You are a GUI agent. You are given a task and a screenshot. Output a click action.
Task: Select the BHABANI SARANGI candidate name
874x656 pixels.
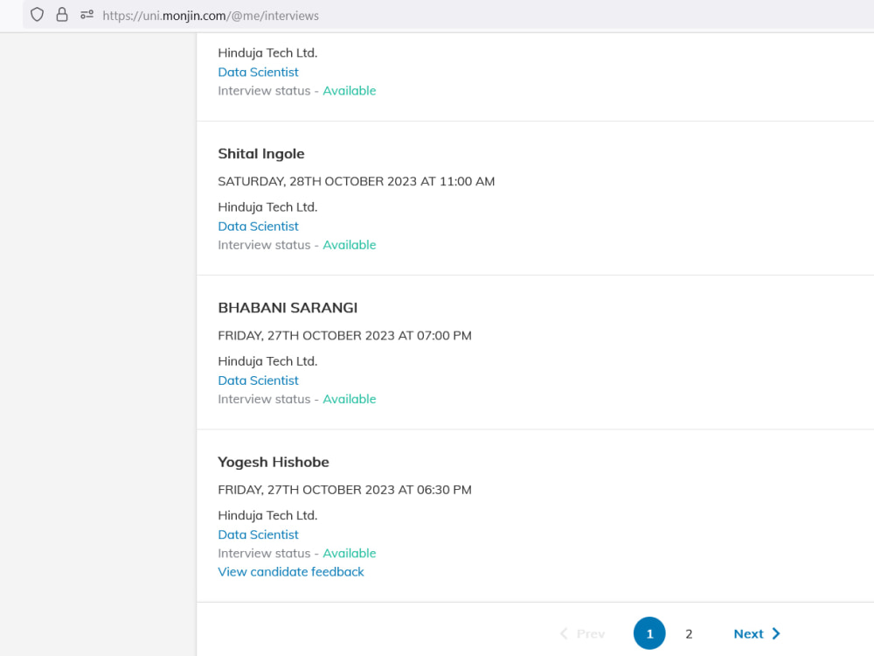pos(288,308)
